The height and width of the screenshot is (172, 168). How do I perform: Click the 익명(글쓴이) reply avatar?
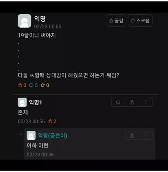tap(31, 135)
